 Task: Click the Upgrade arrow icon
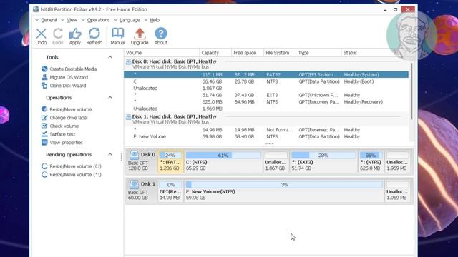[x=140, y=34]
